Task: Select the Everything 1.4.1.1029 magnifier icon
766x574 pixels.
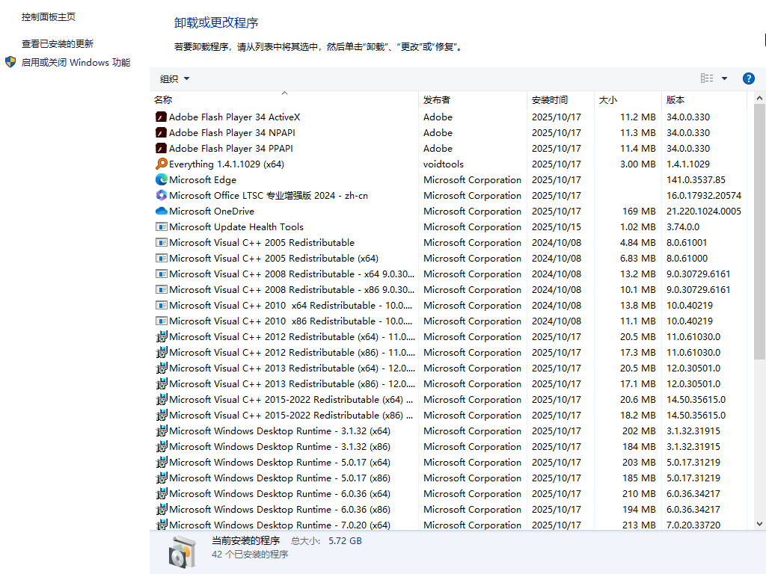Action: pos(161,164)
